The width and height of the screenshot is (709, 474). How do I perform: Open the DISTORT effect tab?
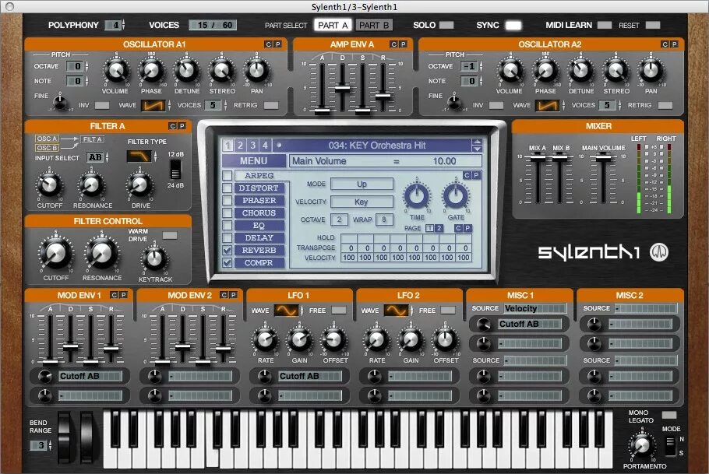pos(259,188)
